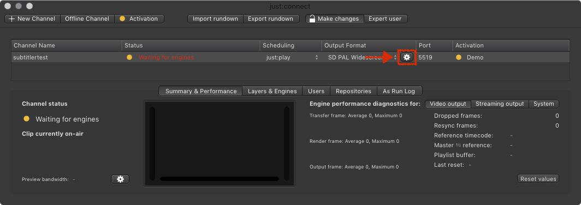This screenshot has width=581, height=205.
Task: Click New Channel button
Action: (33, 19)
